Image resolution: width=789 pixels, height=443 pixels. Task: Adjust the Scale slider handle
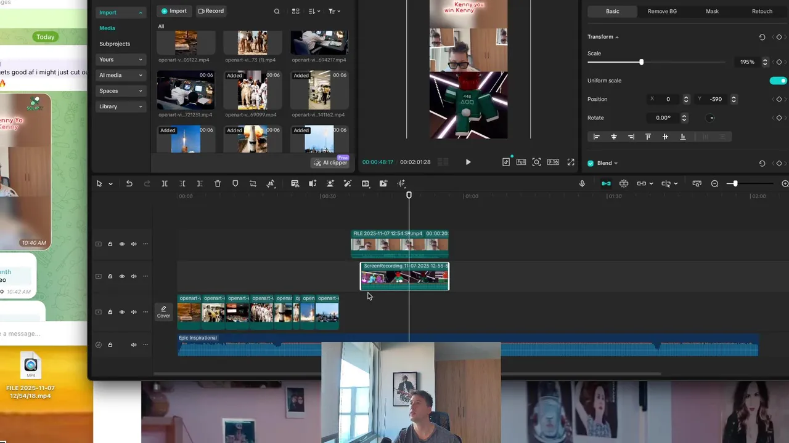tap(641, 62)
